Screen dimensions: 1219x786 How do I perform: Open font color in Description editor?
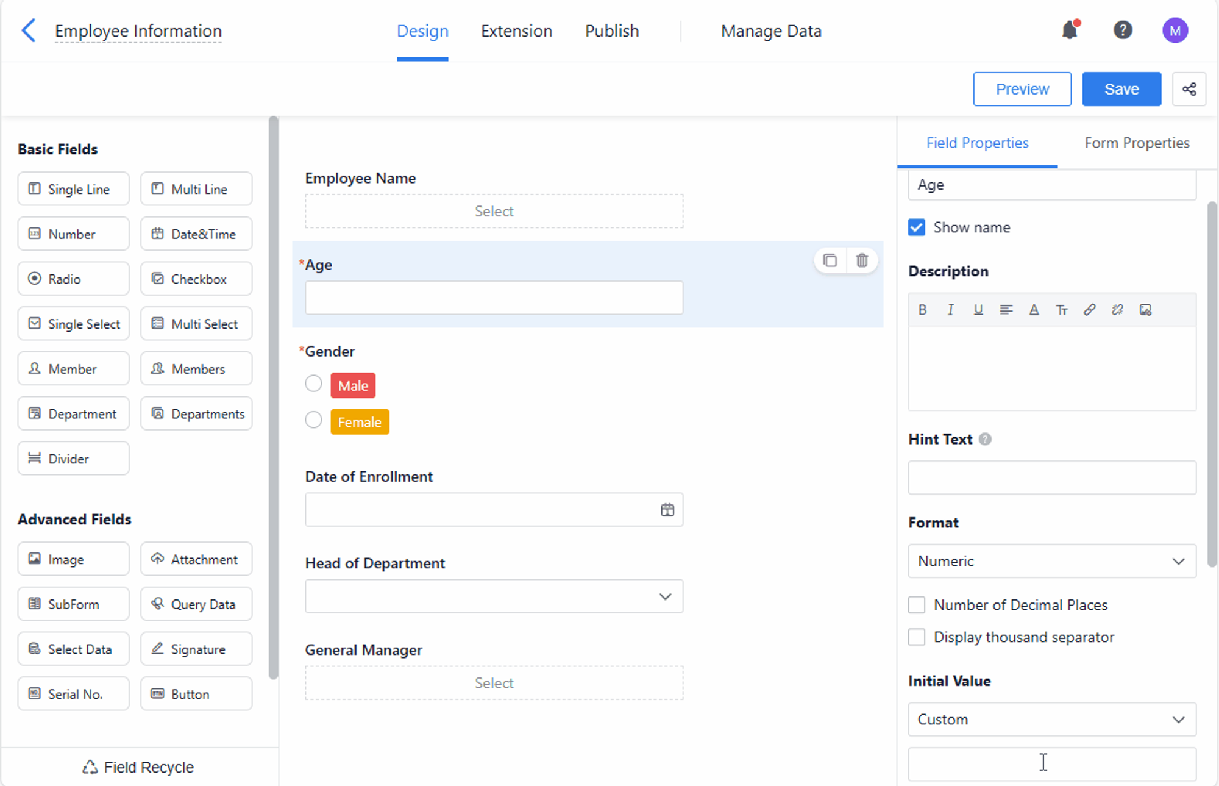(x=1034, y=310)
